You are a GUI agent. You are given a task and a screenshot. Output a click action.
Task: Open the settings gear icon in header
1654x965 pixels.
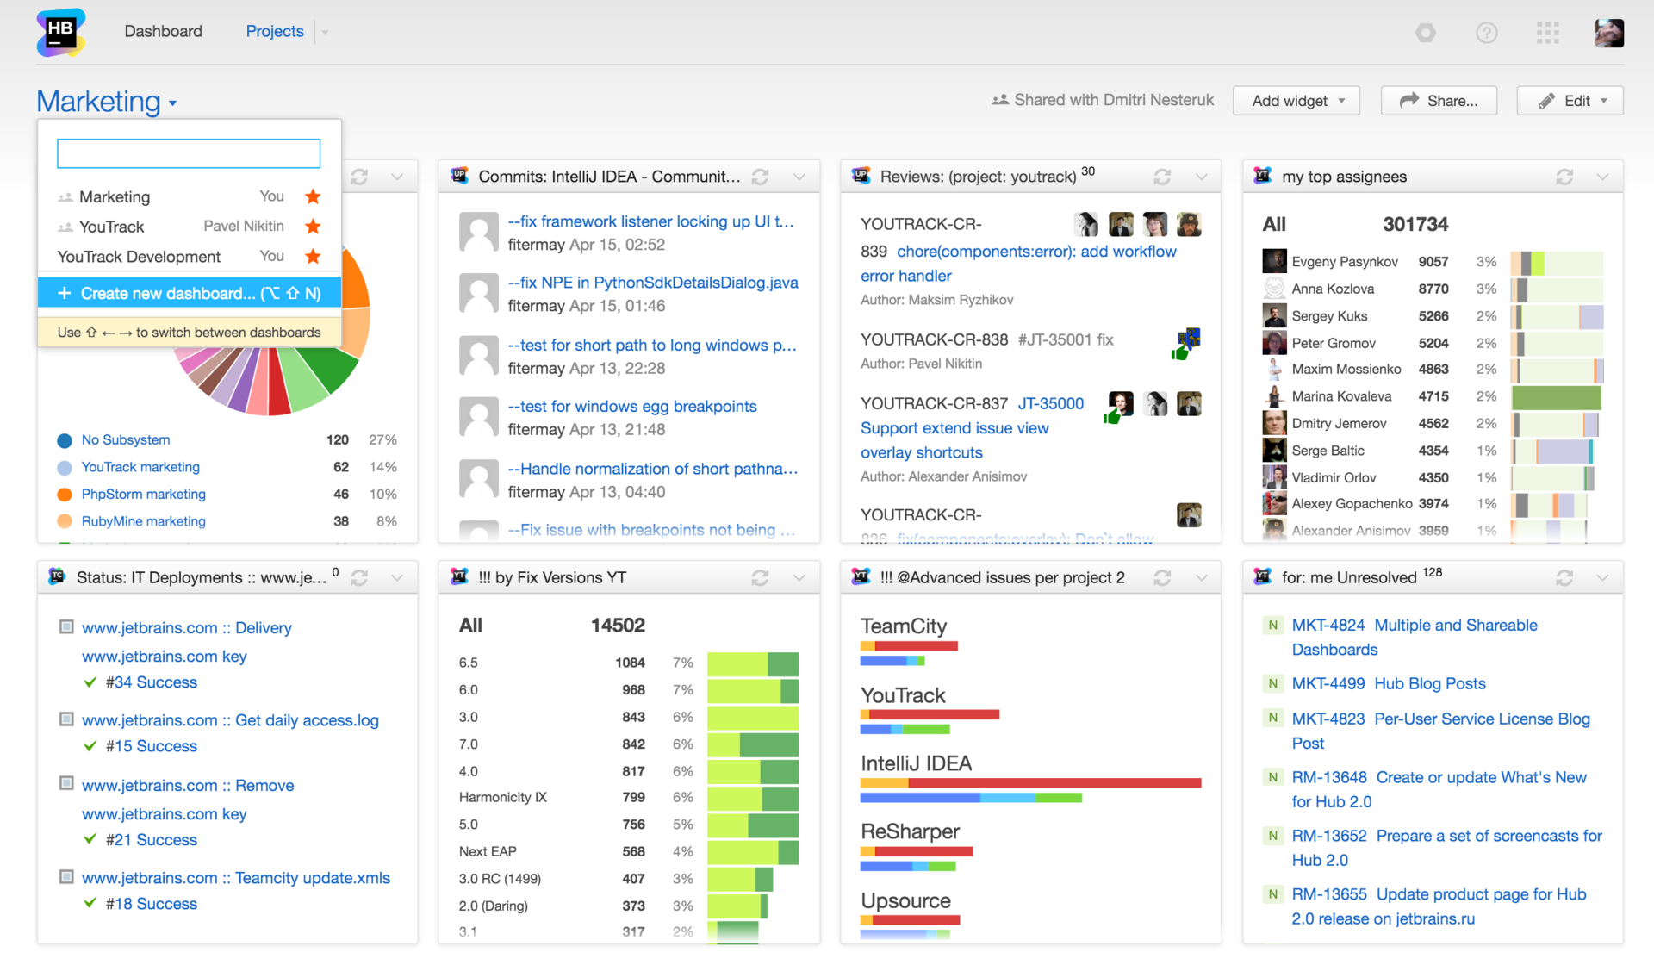[1426, 33]
